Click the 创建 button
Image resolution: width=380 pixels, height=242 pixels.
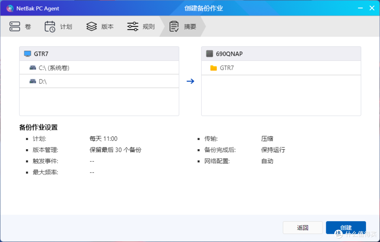point(346,228)
